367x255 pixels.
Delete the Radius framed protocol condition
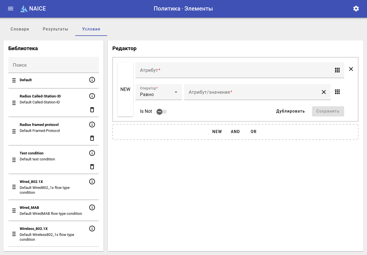pos(92,138)
